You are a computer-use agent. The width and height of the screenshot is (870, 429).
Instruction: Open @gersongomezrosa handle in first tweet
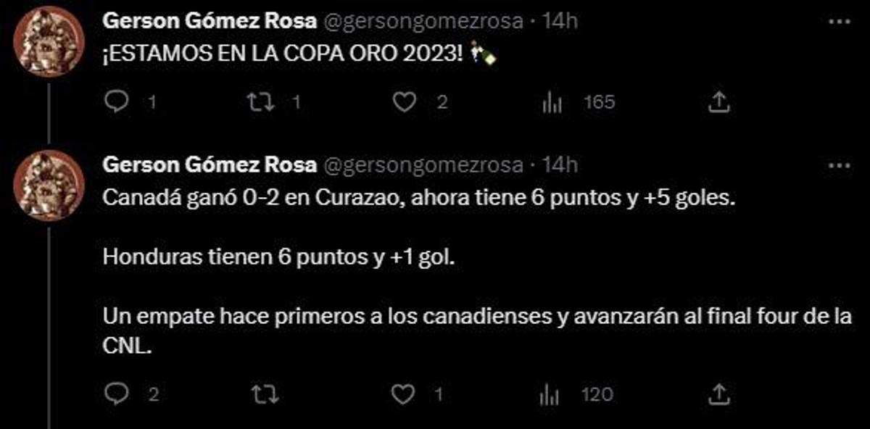coord(423,22)
